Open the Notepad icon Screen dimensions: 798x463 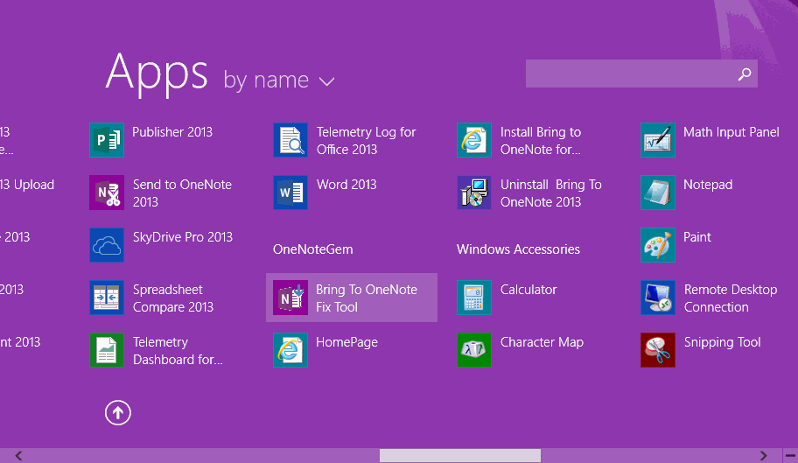[x=657, y=193]
